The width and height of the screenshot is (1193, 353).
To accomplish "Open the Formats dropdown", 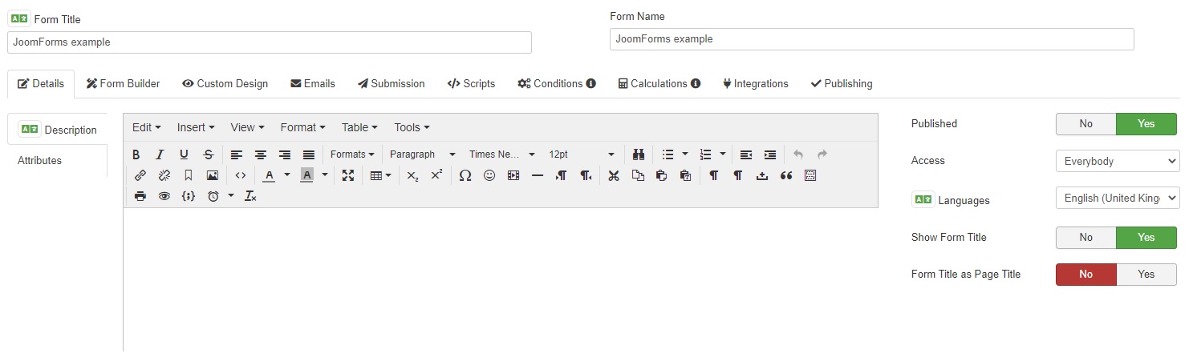I will point(352,154).
